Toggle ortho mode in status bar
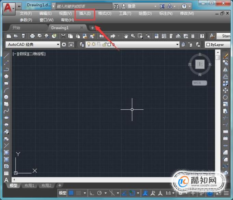 pos(92,193)
